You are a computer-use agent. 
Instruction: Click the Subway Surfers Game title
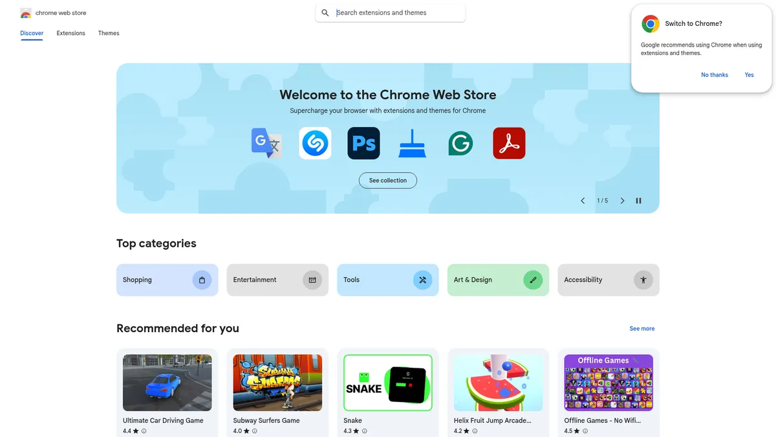(266, 421)
